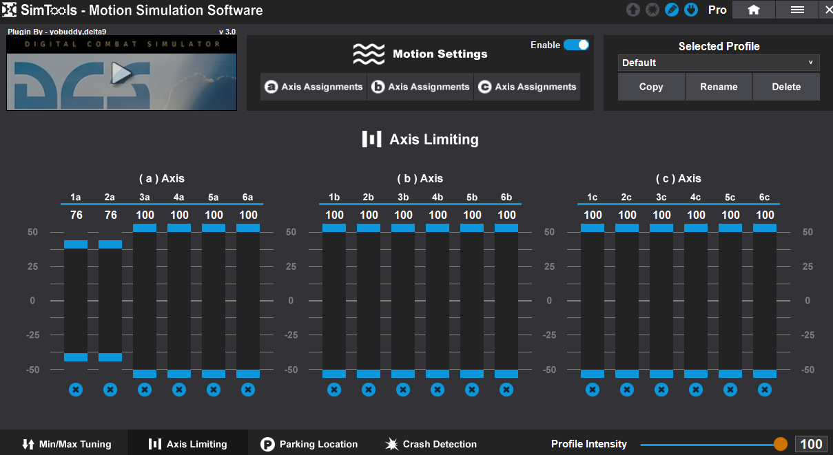Open the (a) Axis Assignments page
Screen dimensions: 833x455
pos(314,87)
